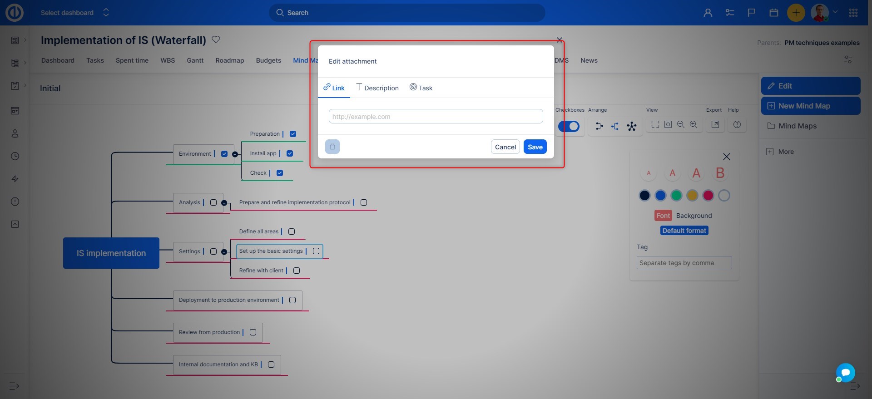The image size is (872, 399).
Task: Click the trash delete icon in dialog
Action: 332,147
